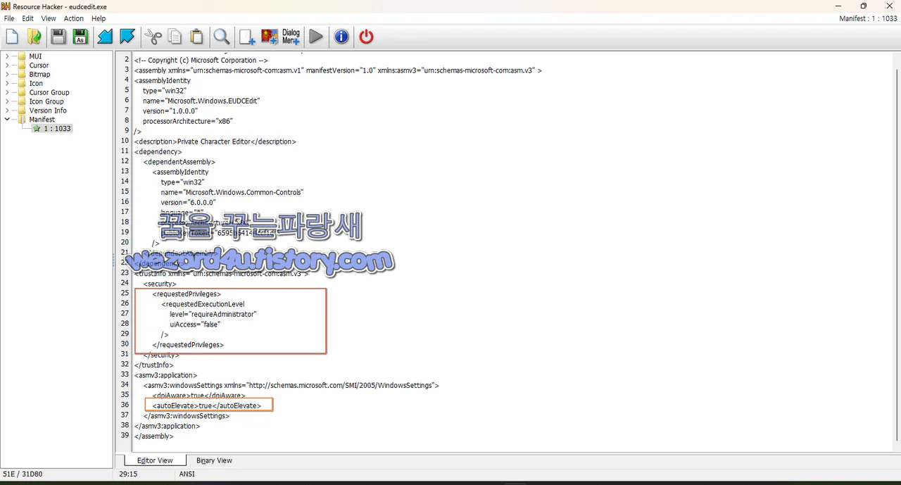The image size is (901, 485).
Task: Switch to the Editor View tab
Action: [155, 460]
